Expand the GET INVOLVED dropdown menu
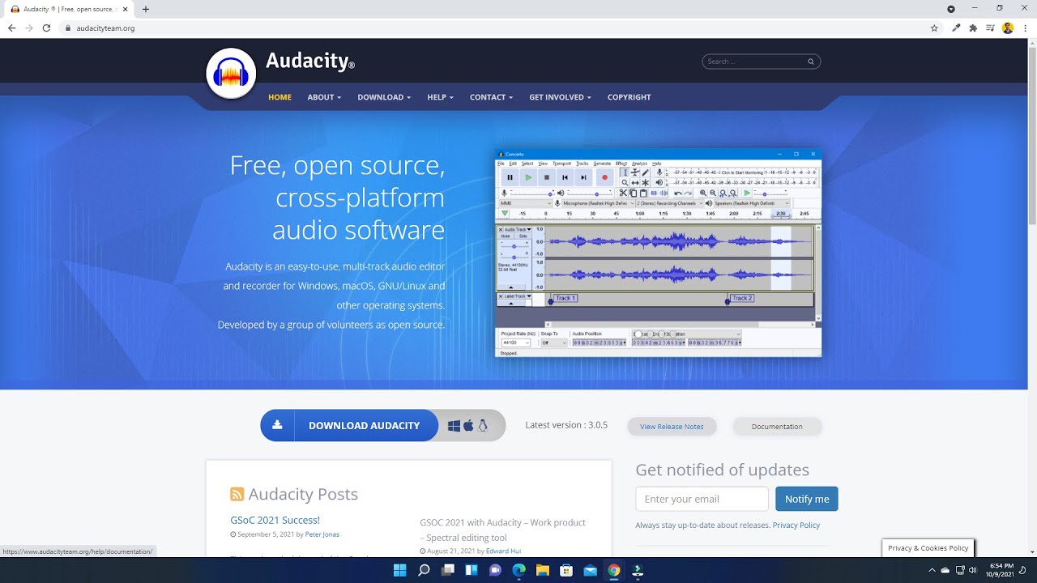The image size is (1037, 583). tap(560, 97)
